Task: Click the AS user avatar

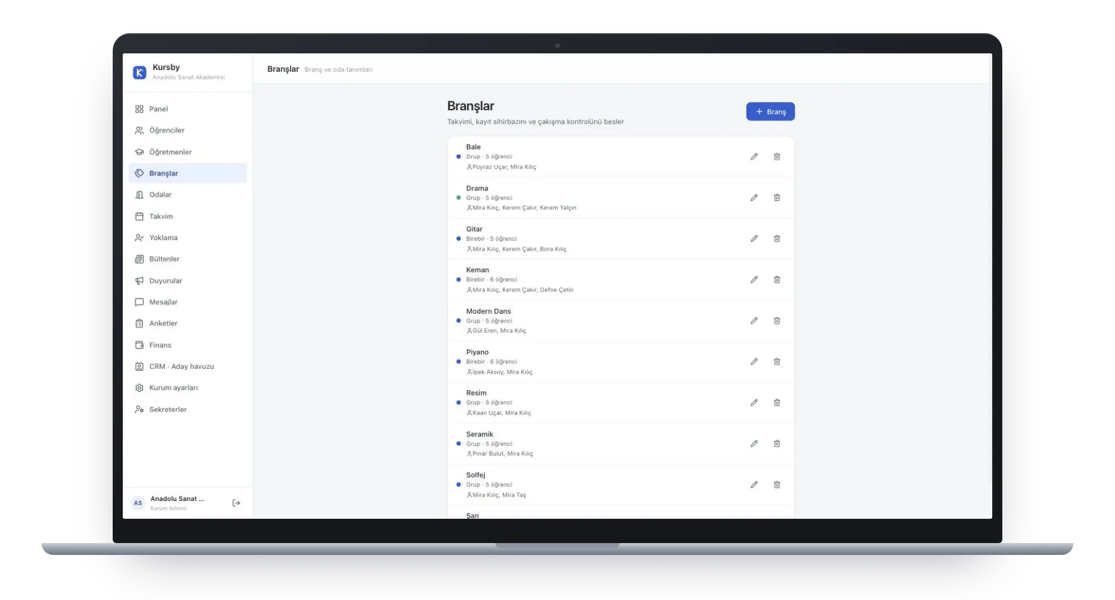Action: pos(138,503)
